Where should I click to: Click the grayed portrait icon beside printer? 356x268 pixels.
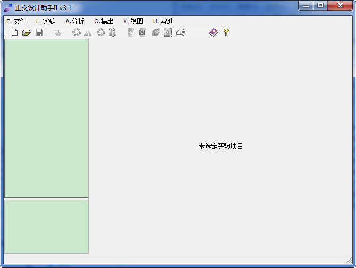pyautogui.click(x=168, y=32)
